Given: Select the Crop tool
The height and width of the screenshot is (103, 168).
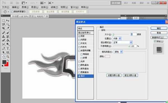Looking at the screenshot, I should (x=4, y=28).
